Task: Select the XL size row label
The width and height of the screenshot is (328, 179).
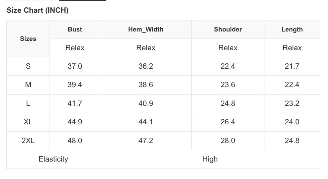Action: coord(28,122)
